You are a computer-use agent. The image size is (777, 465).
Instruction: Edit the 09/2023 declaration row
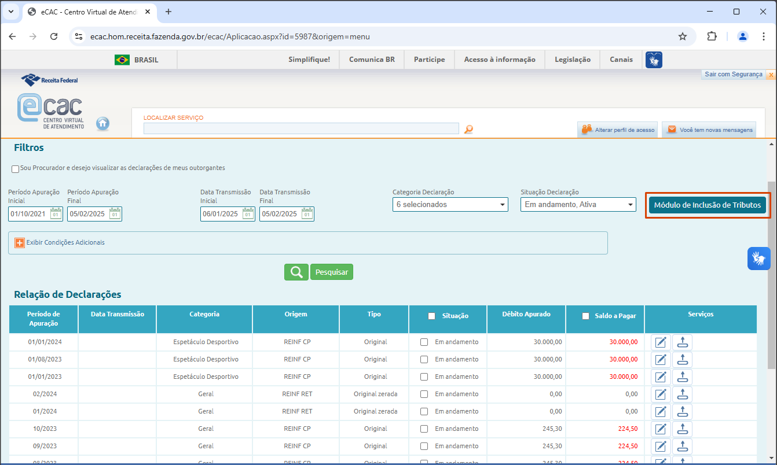point(661,446)
